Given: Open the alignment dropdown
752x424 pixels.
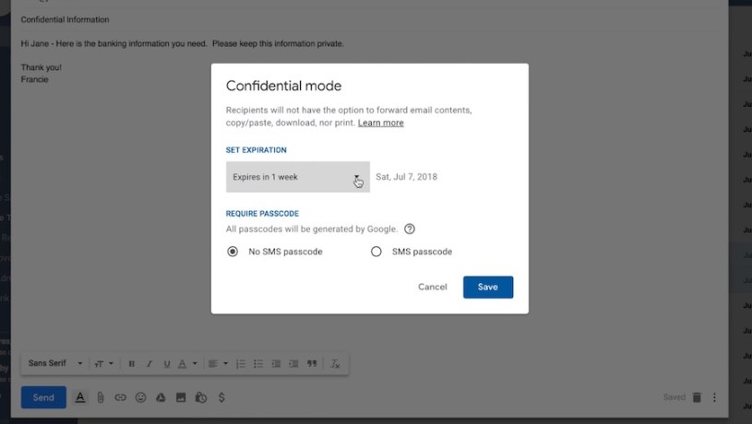Looking at the screenshot, I should pyautogui.click(x=218, y=364).
